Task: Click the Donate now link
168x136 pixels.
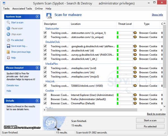Action: coord(13,85)
